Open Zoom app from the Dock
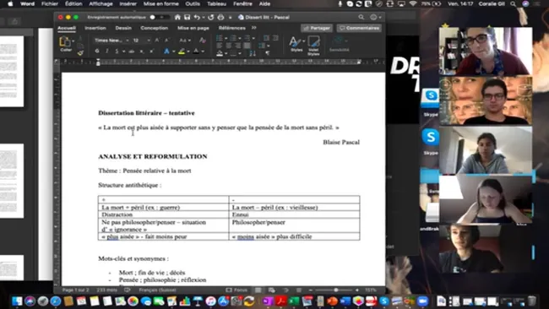 423,301
